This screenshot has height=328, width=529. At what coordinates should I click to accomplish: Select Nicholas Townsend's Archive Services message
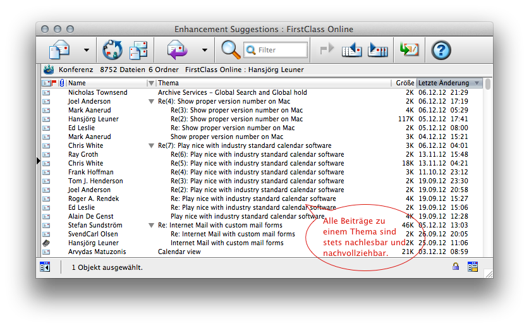point(232,92)
